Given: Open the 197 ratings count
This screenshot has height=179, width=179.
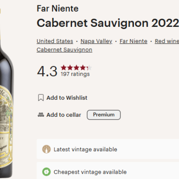Looking at the screenshot, I should tap(75, 74).
